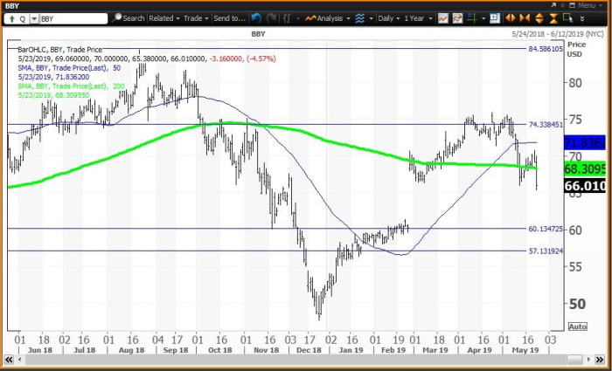Open the Daily interval dropdown
Image resolution: width=612 pixels, height=371 pixels.
tap(389, 18)
